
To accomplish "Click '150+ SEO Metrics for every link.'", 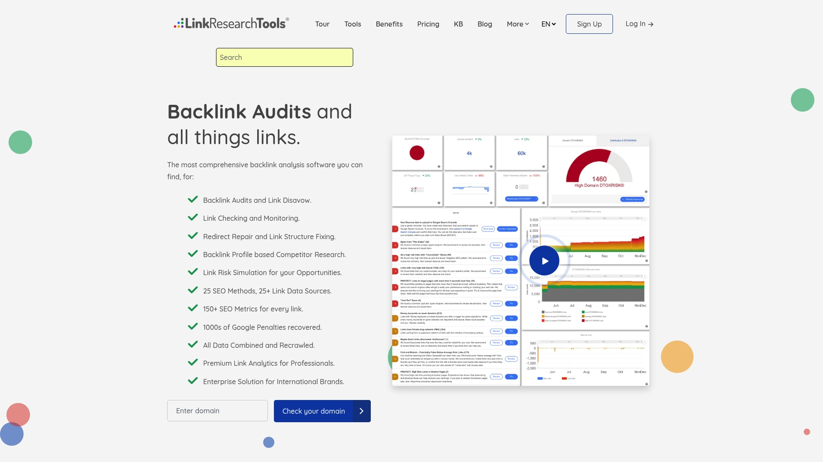I will tap(253, 309).
